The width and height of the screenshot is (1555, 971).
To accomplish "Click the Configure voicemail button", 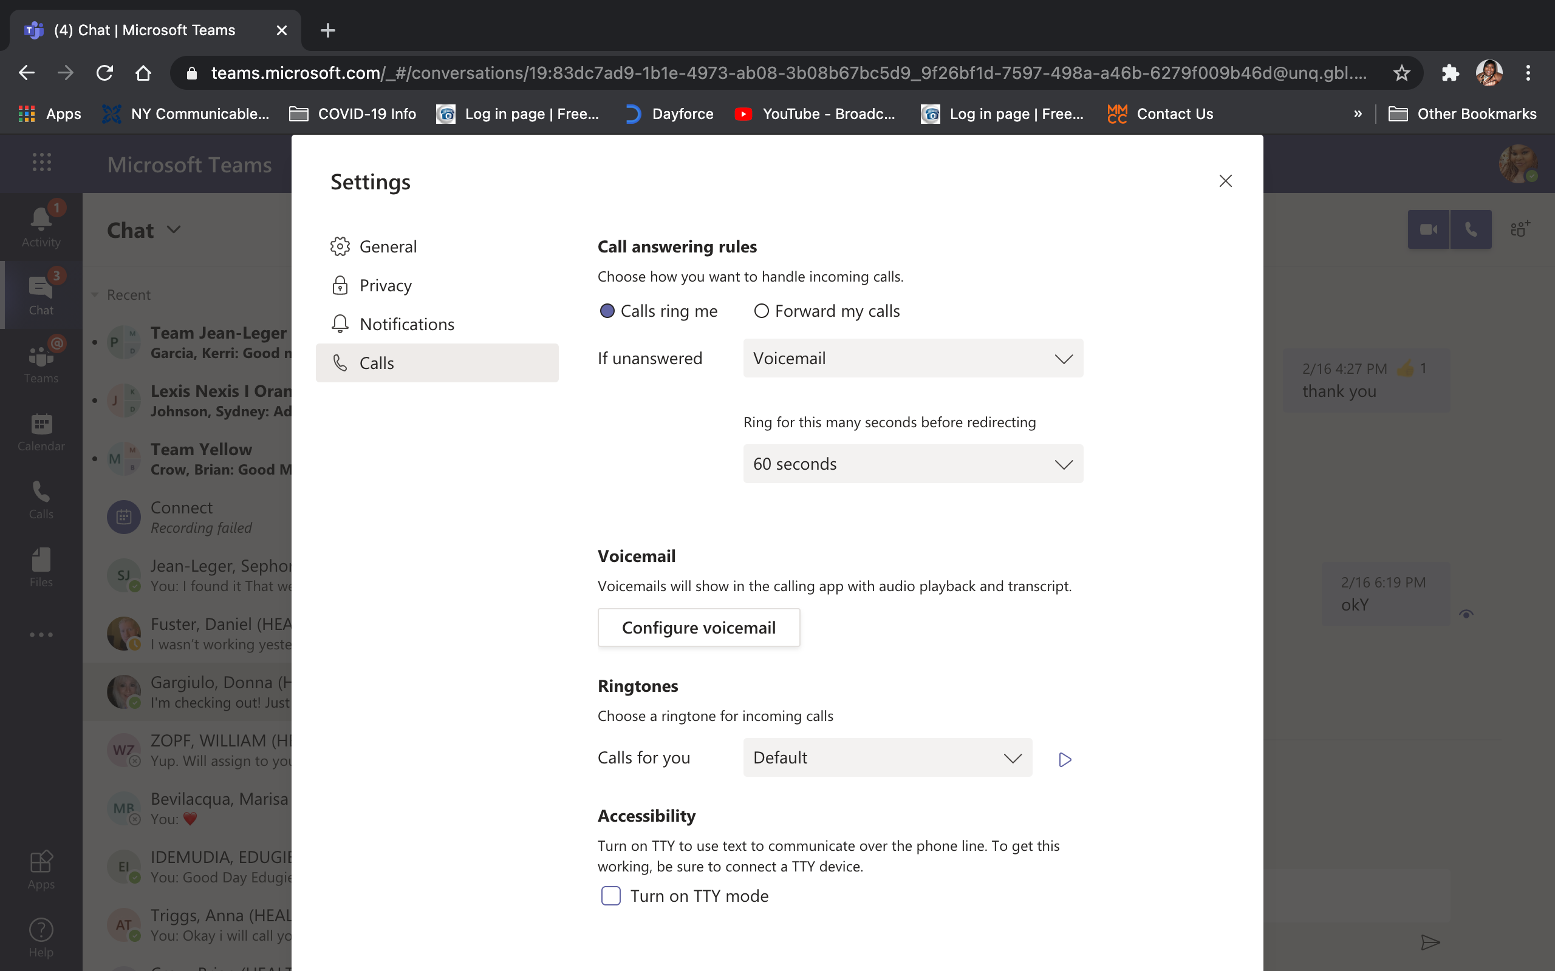I will [699, 628].
